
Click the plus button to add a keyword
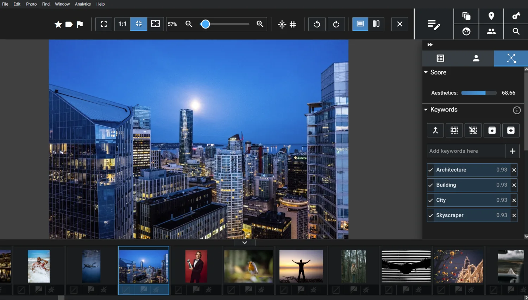(513, 151)
